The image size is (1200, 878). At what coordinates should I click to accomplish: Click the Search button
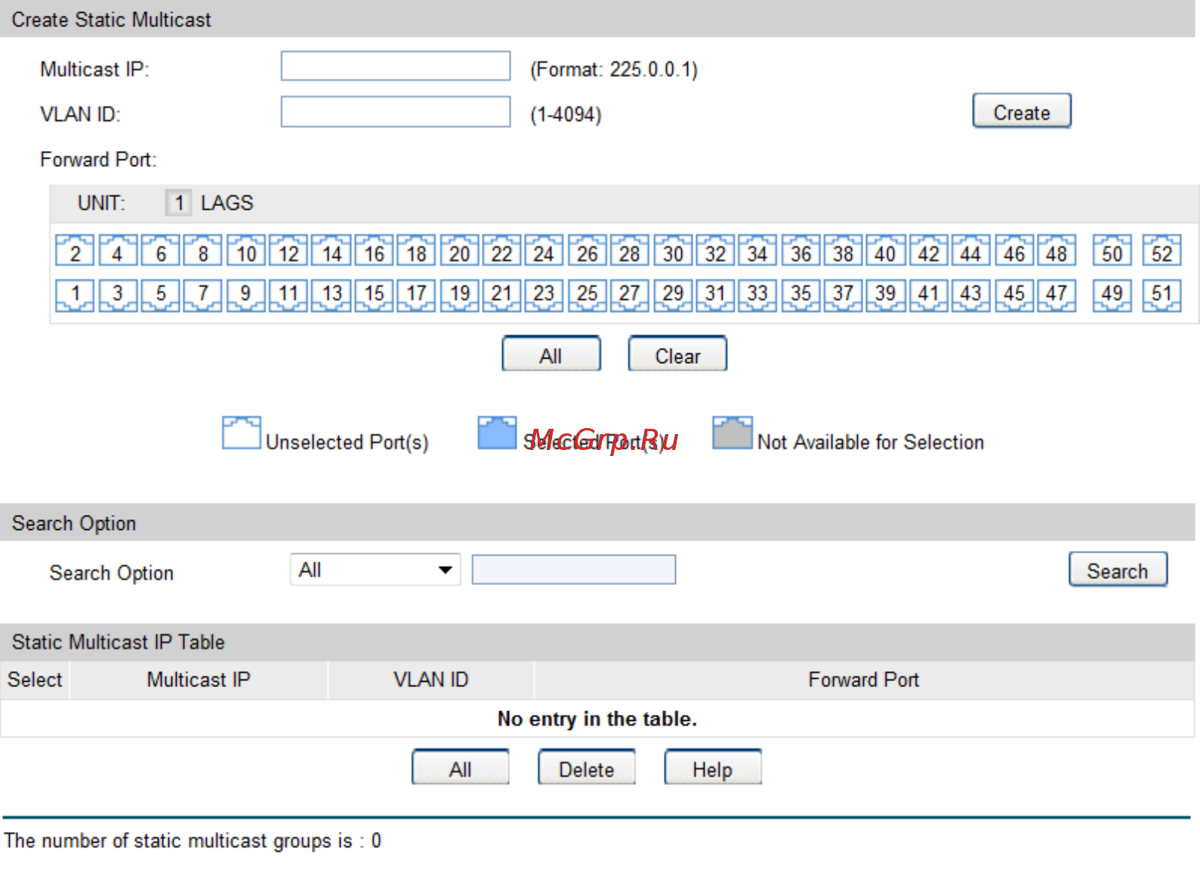click(x=1118, y=570)
